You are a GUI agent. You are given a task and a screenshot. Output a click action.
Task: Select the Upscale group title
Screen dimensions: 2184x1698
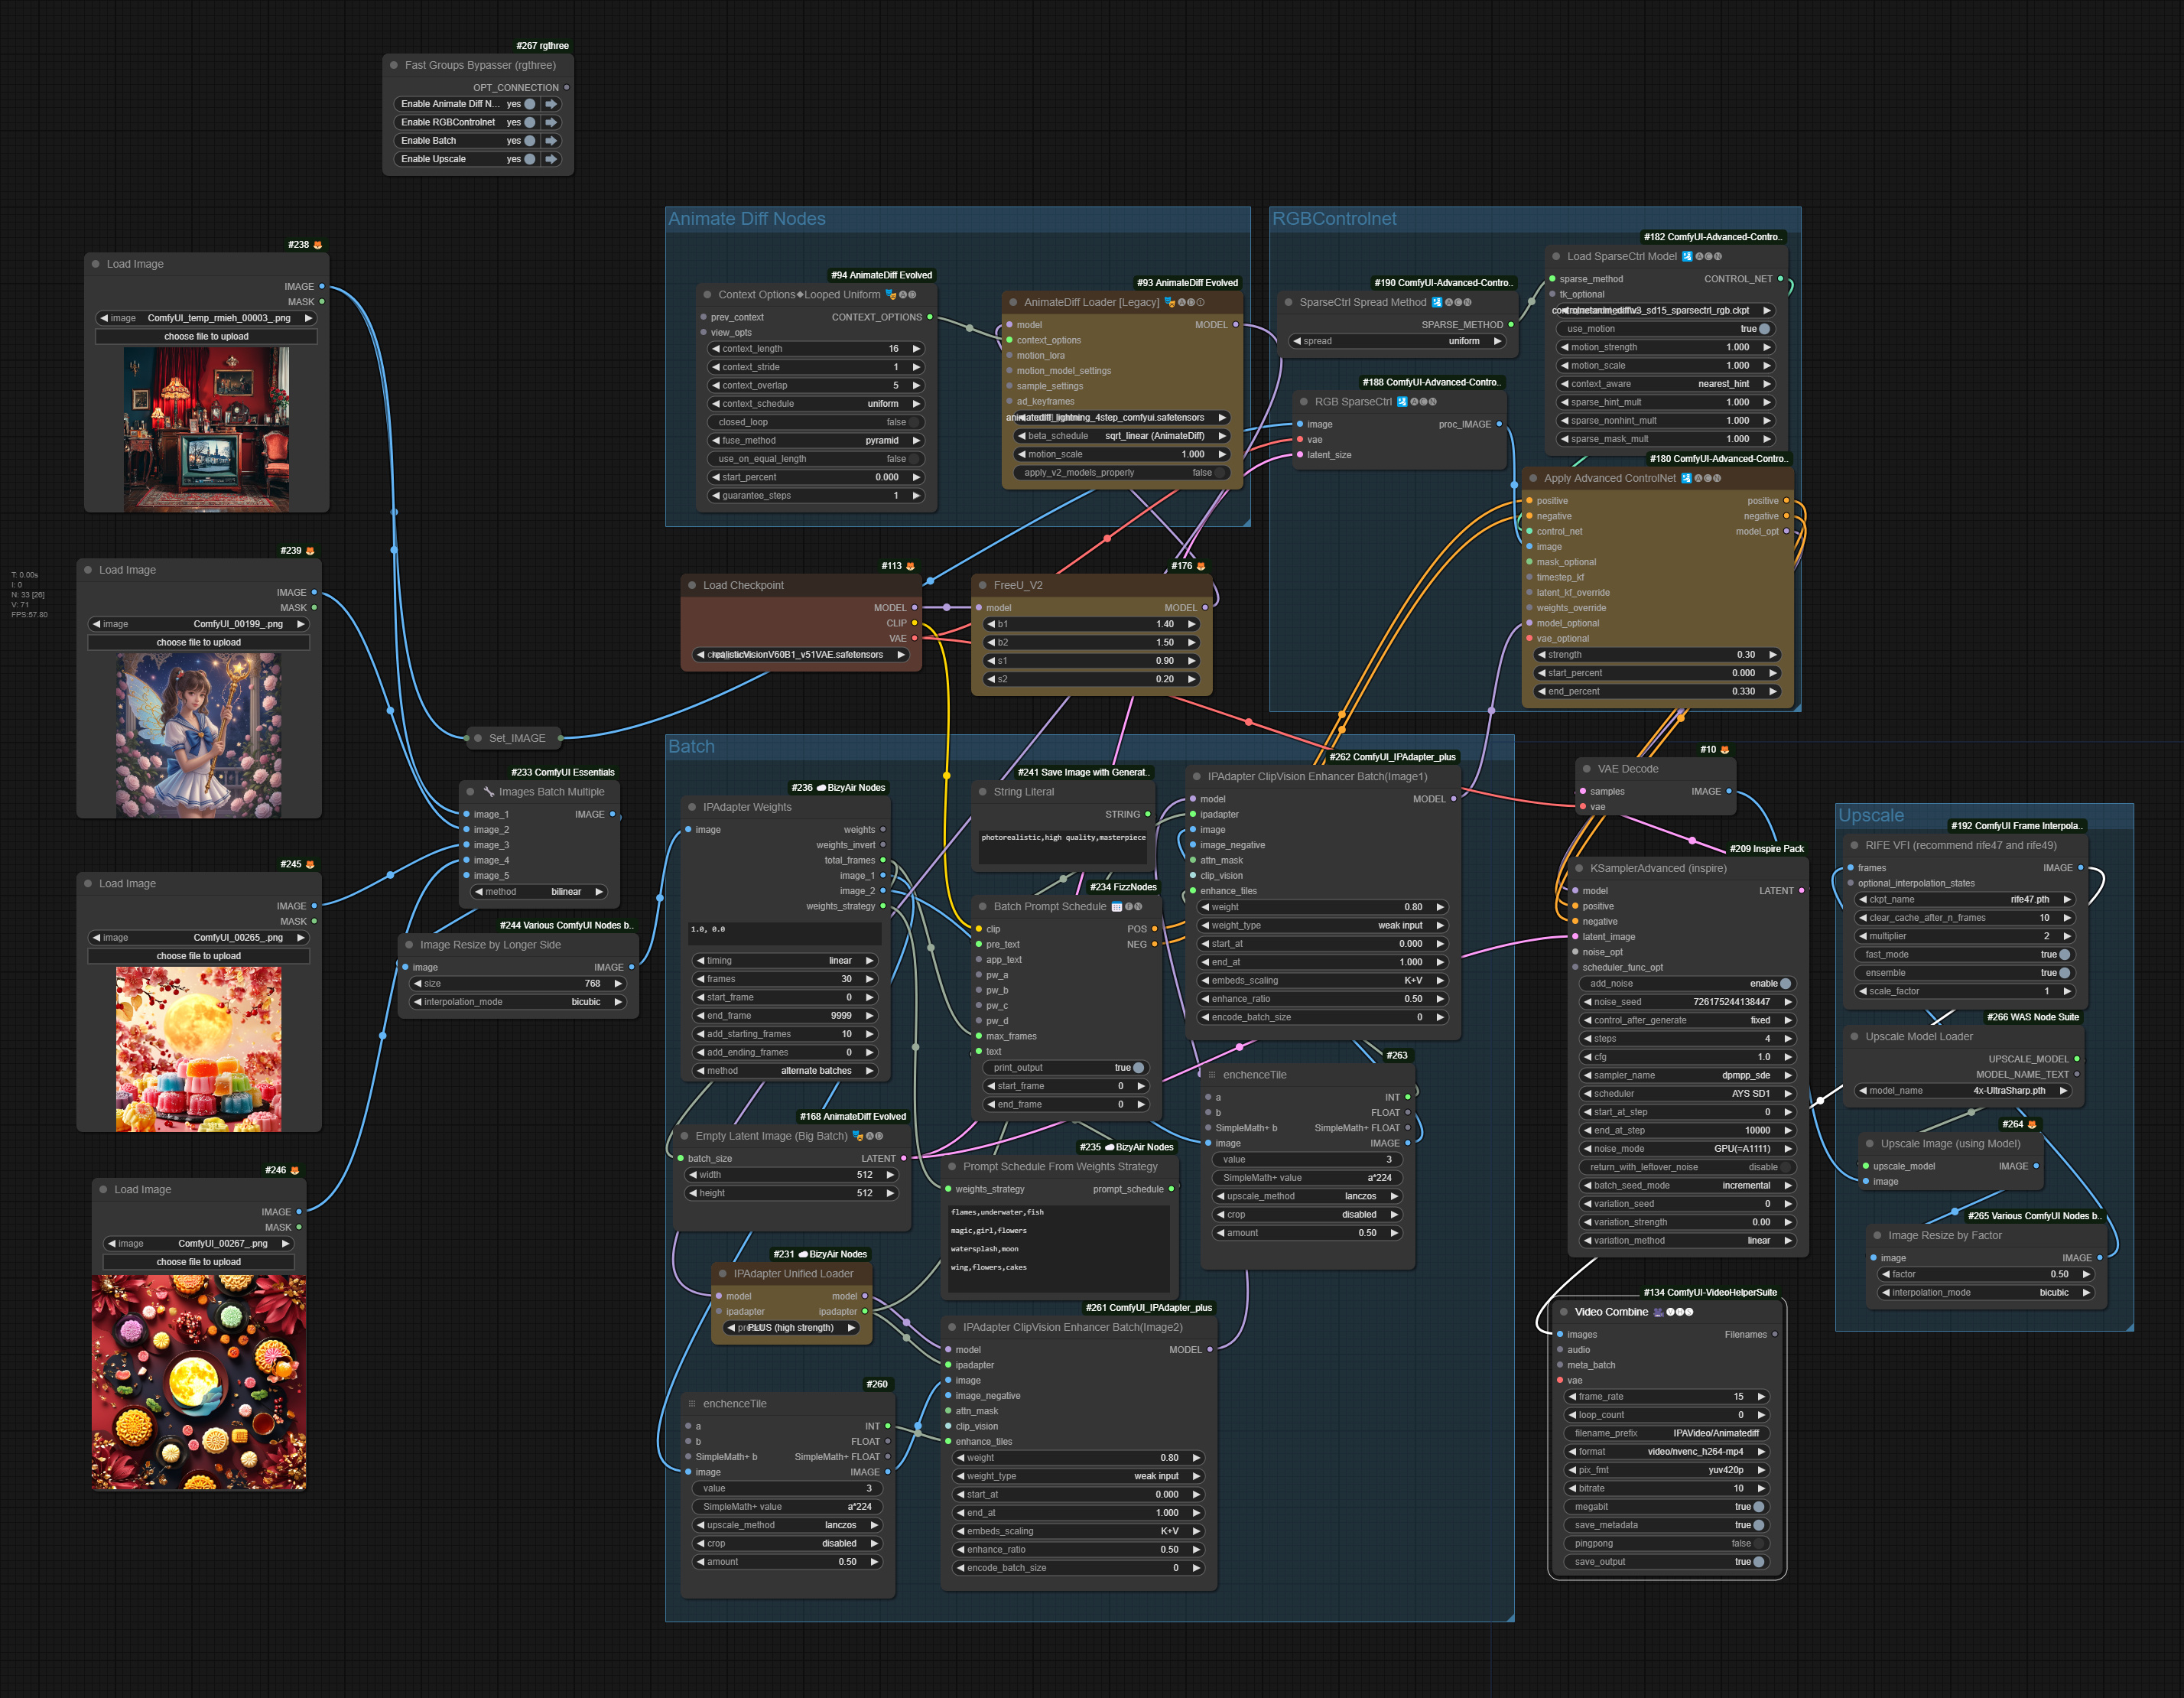tap(1871, 816)
